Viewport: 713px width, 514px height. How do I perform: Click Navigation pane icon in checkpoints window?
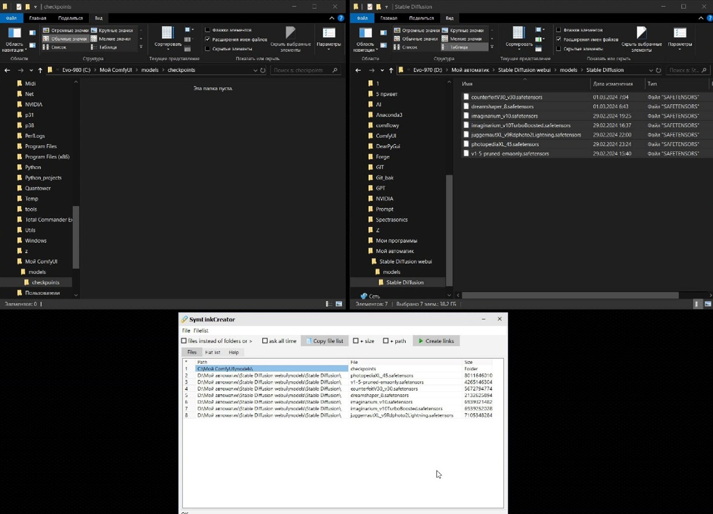click(14, 33)
